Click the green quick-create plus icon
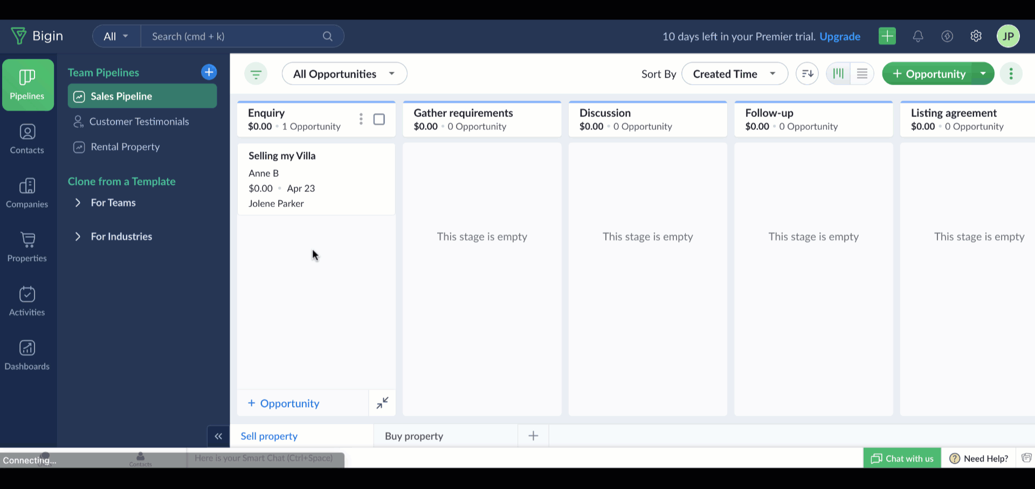This screenshot has width=1035, height=489. pos(887,36)
